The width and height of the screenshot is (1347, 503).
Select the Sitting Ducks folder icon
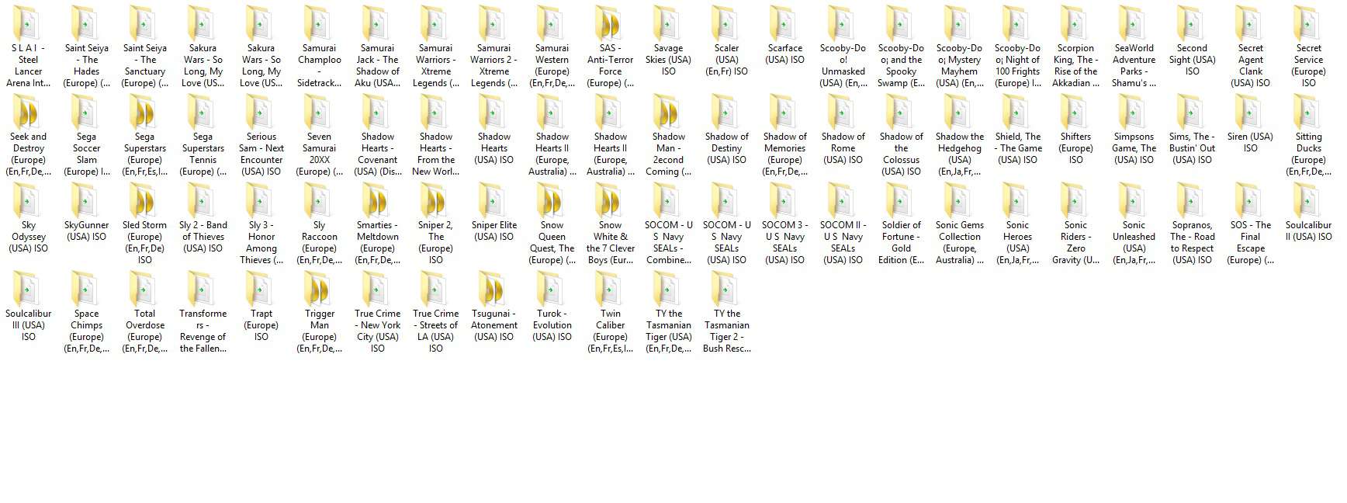tap(1308, 111)
